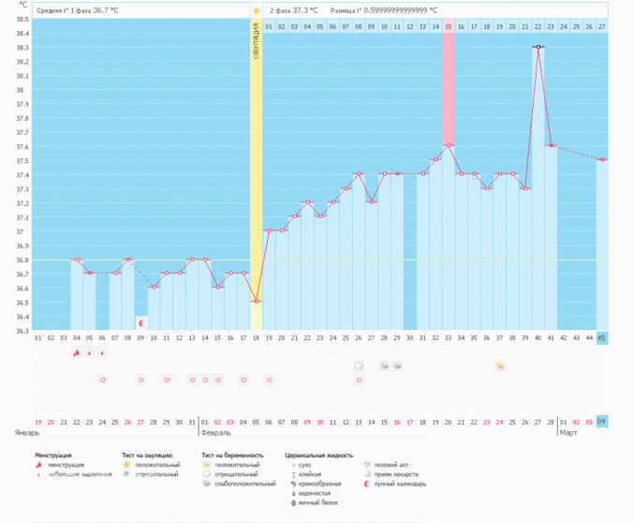The height and width of the screenshot is (523, 634).
Task: Click the heart icon on cycle day 17
Action: pyautogui.click(x=243, y=381)
